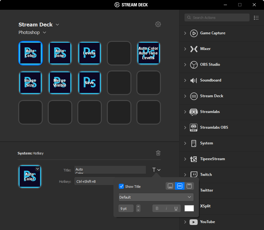This screenshot has width=264, height=230.
Task: Open the Photoshop profile dropdown
Action: (32, 32)
